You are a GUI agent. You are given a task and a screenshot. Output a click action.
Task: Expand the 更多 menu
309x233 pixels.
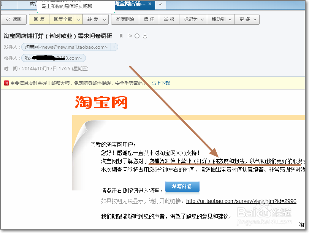247,19
